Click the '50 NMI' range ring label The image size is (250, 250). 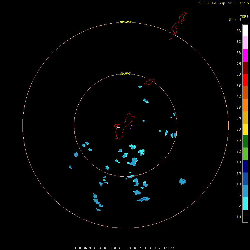125,74
